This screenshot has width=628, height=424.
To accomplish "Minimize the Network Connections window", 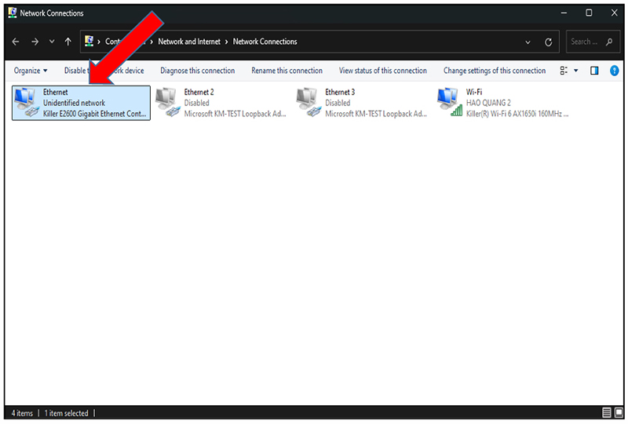I will click(564, 13).
